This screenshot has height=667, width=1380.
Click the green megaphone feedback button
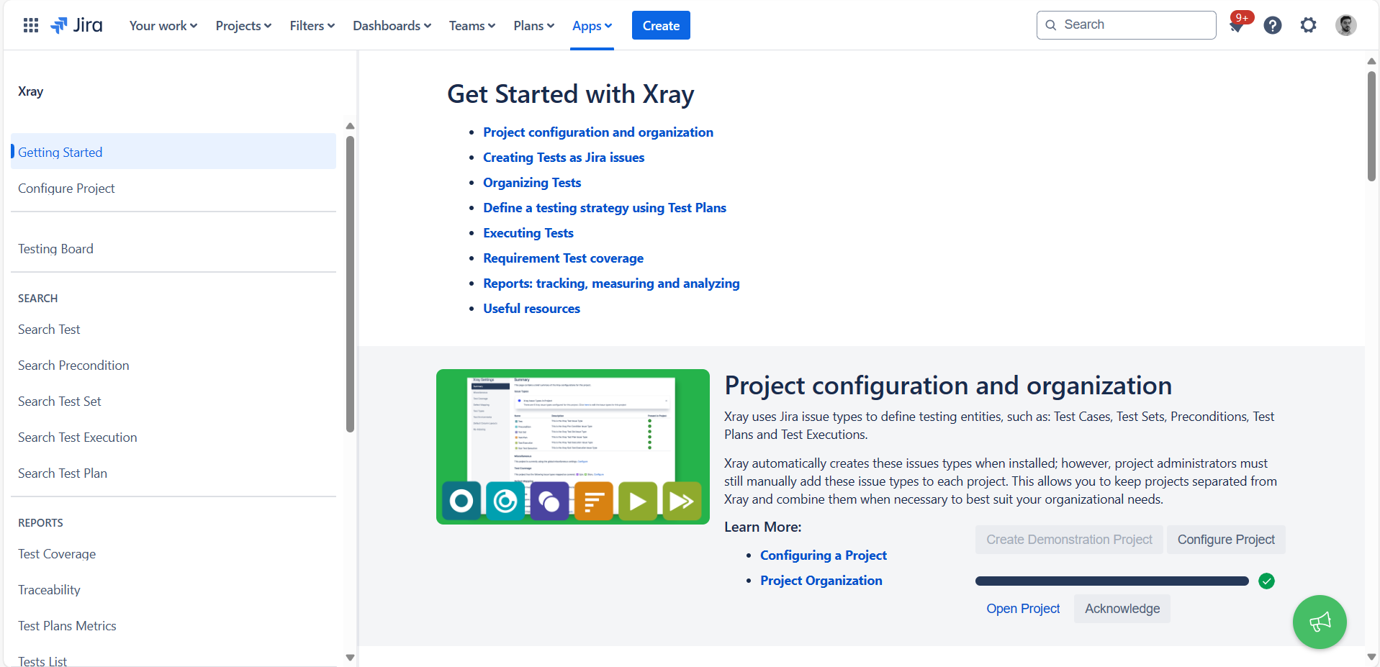pos(1320,622)
